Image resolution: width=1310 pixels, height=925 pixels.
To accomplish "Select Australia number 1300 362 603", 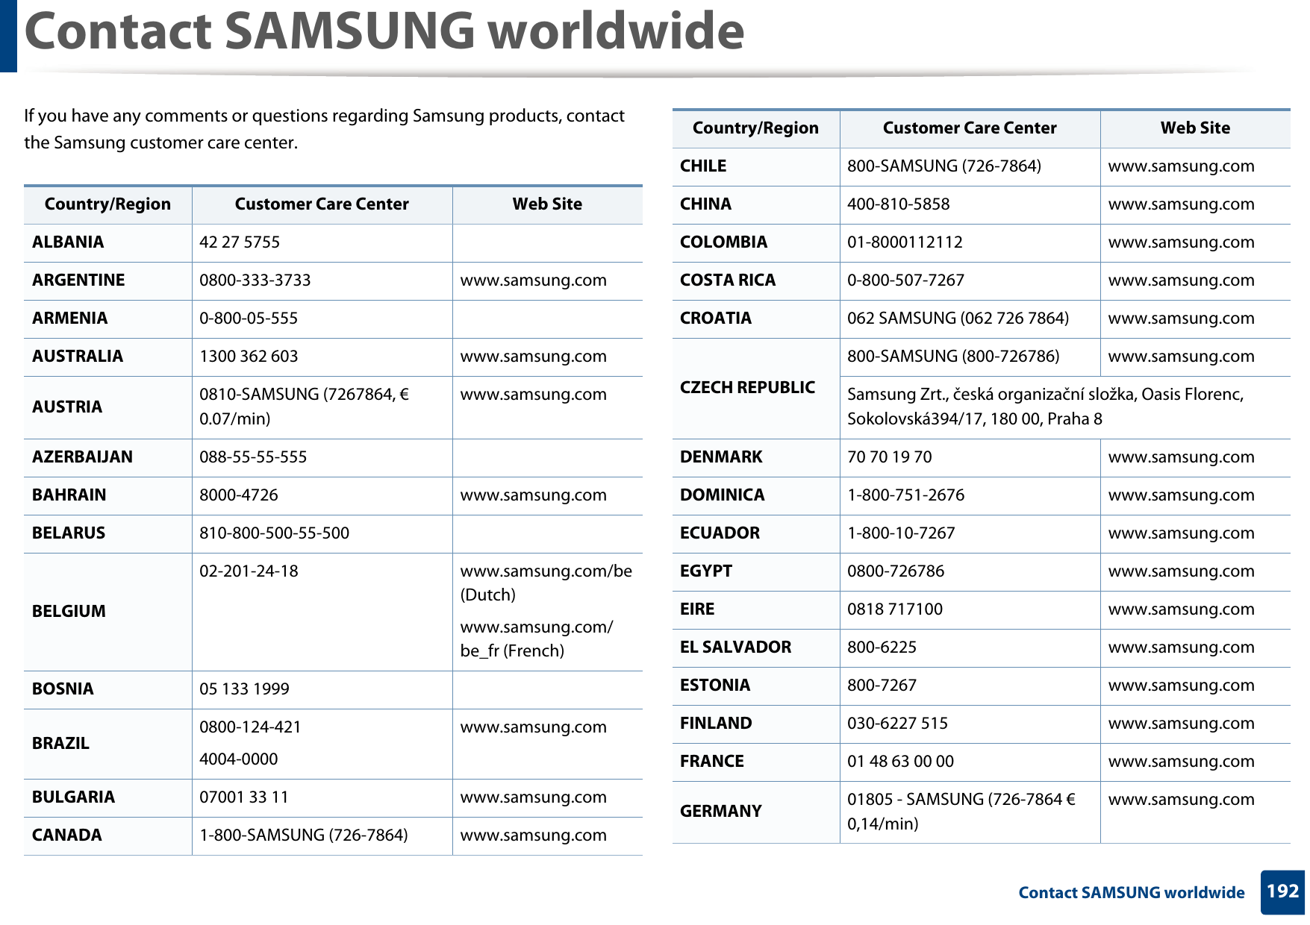I will point(249,357).
